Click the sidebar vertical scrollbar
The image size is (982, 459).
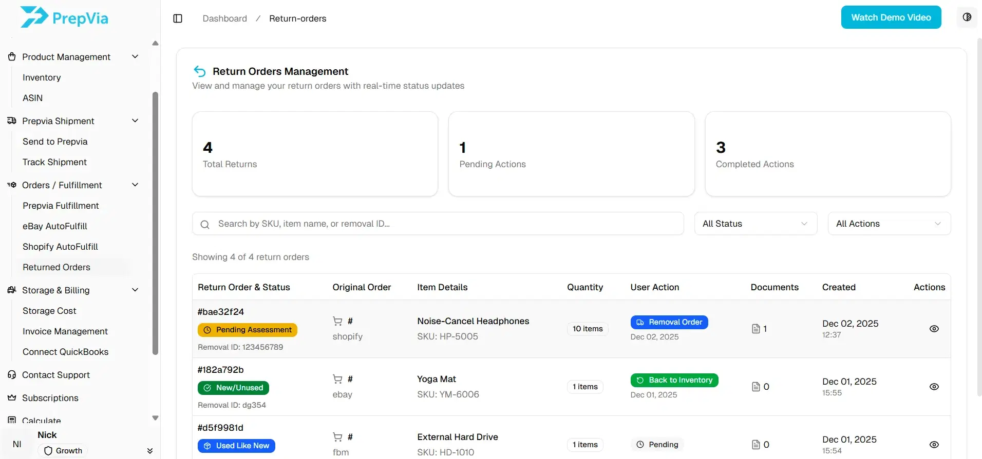click(155, 223)
